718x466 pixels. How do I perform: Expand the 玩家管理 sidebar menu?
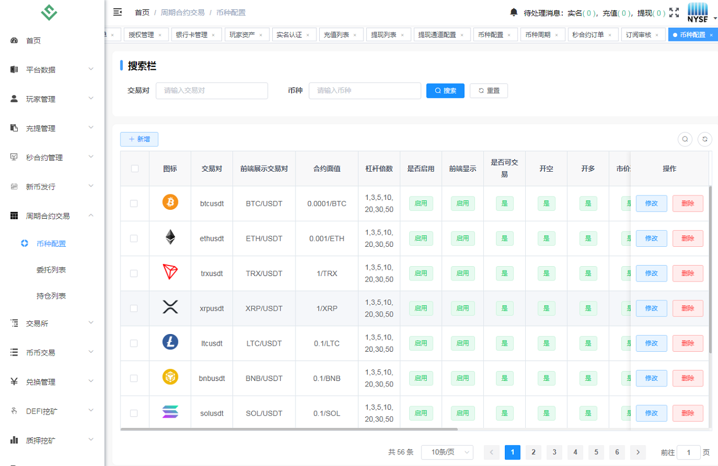[52, 99]
